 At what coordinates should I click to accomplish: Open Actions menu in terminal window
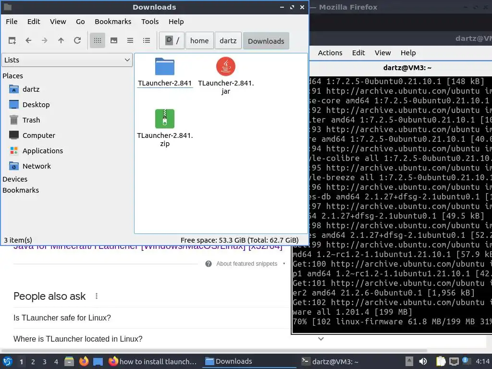click(330, 53)
